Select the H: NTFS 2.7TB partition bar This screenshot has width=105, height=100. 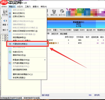(x=71, y=24)
